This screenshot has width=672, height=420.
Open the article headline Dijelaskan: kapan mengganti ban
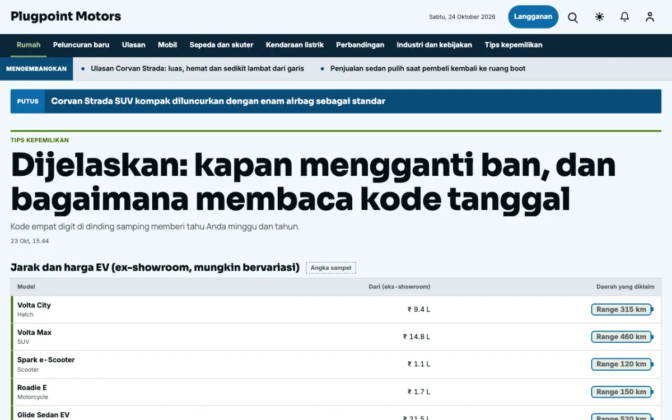click(x=313, y=181)
